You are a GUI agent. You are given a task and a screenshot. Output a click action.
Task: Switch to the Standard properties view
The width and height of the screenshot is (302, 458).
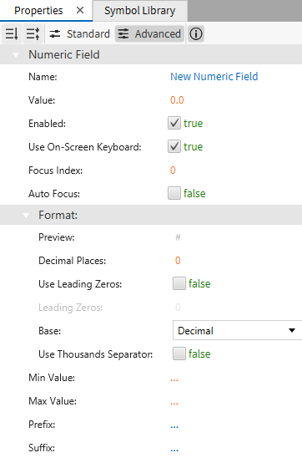[79, 34]
